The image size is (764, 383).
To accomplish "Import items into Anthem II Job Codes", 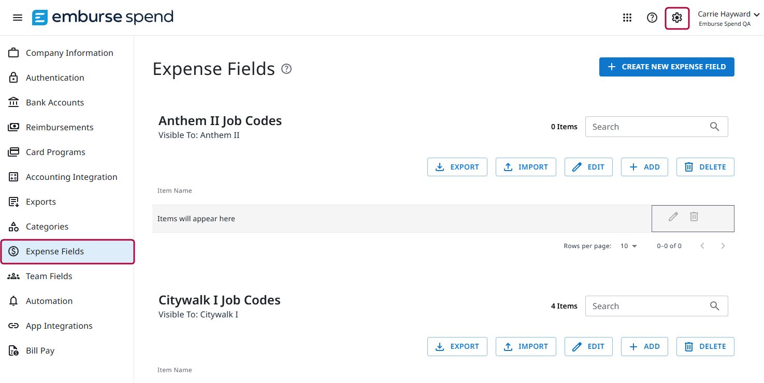I will coord(526,166).
